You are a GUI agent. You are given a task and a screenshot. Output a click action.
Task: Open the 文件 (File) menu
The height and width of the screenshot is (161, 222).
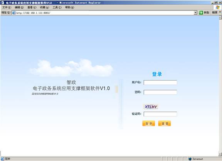[x=7, y=7]
